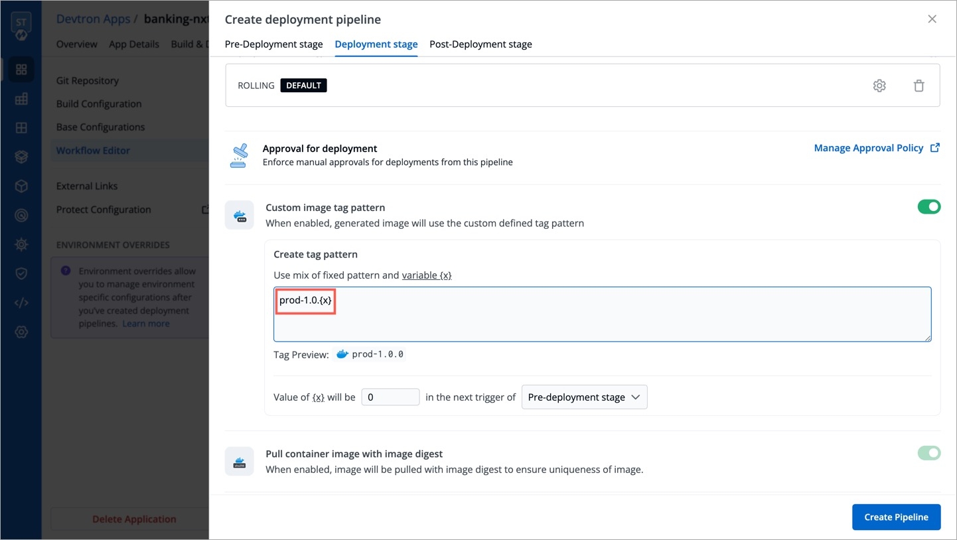
Task: Select the Deployment stage tab
Action: 376,44
